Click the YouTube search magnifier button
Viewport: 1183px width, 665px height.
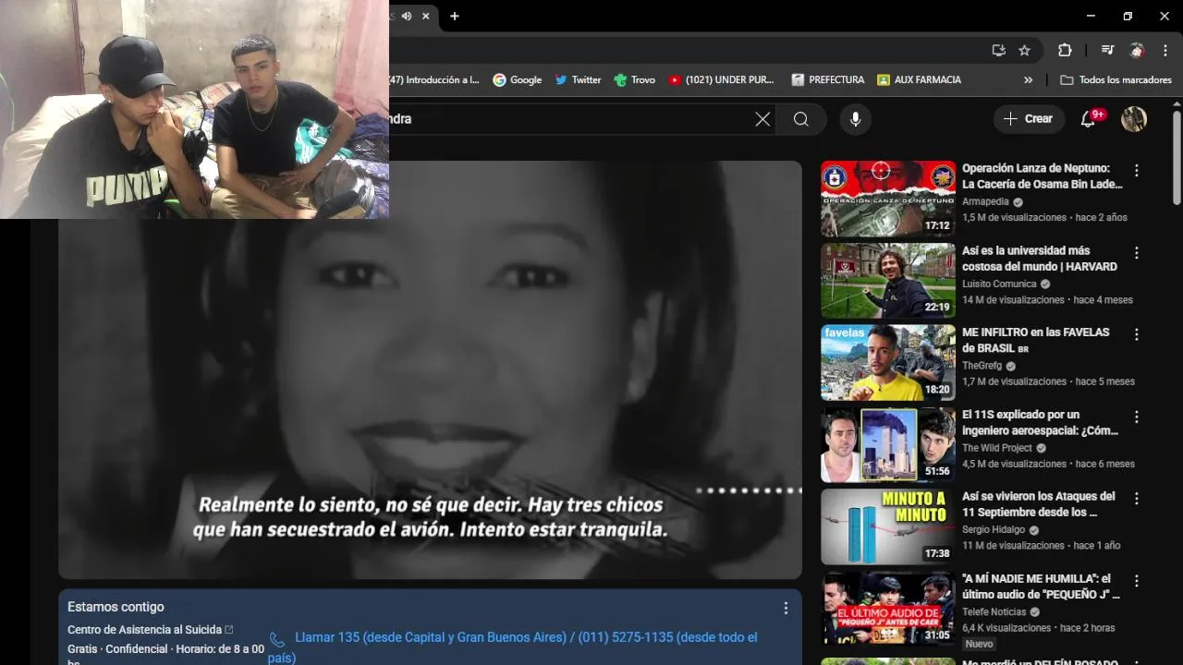coord(801,119)
